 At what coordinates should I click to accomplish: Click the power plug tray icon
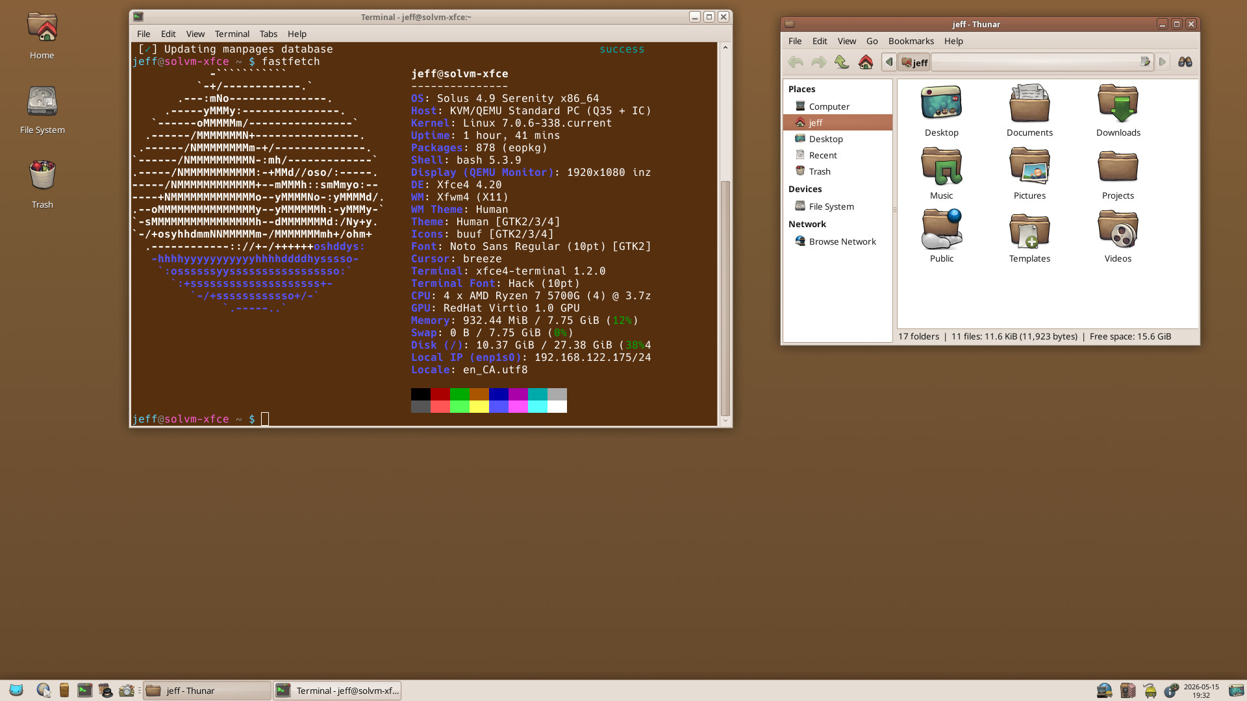coord(1150,691)
